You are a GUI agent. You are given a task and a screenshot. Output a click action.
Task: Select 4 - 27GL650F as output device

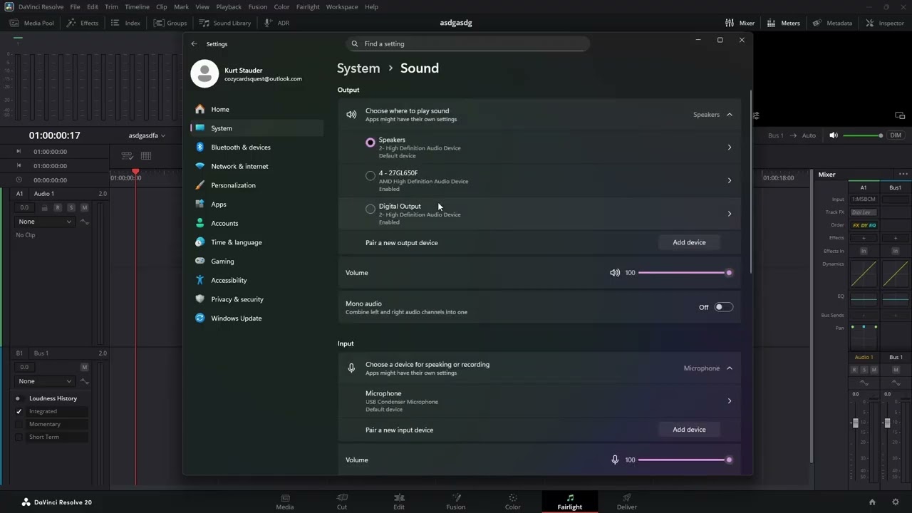coord(370,176)
